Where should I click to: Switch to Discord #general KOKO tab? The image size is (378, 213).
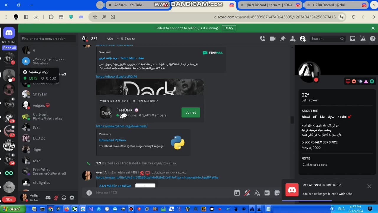click(269, 5)
